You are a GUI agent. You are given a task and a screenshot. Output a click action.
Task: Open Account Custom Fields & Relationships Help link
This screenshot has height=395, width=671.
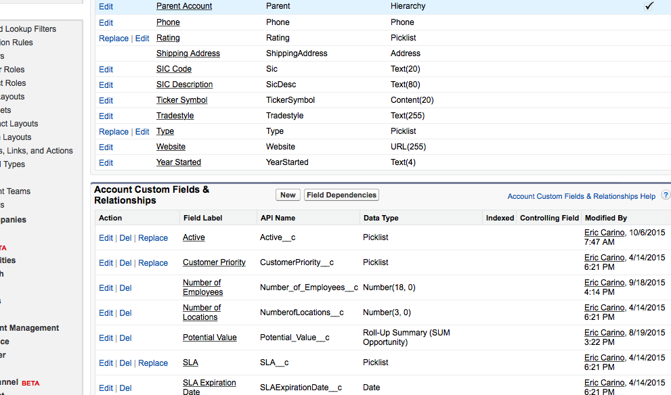click(x=581, y=196)
